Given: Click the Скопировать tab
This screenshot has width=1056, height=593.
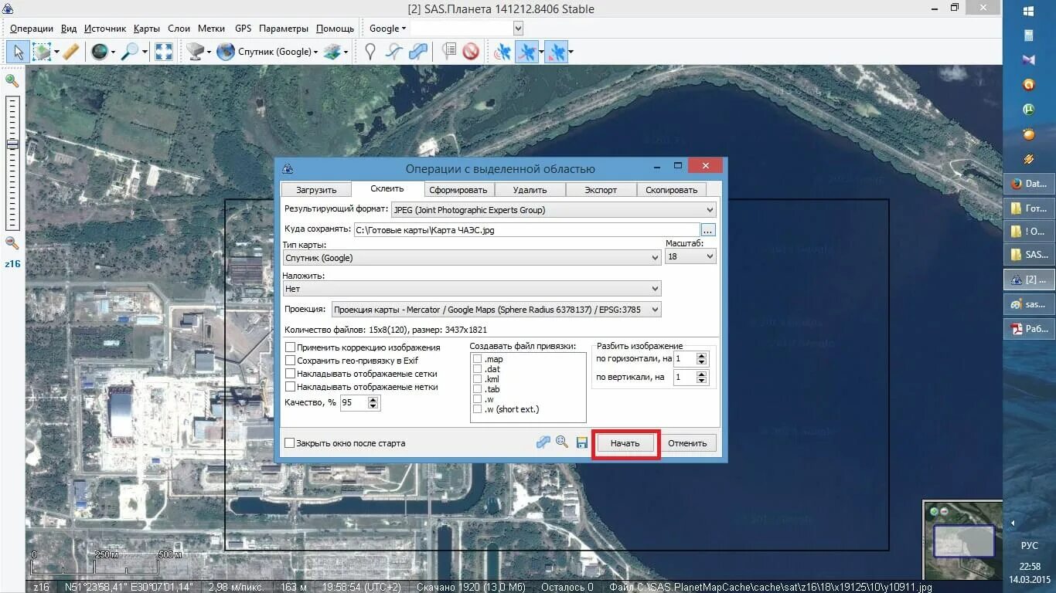Looking at the screenshot, I should pyautogui.click(x=672, y=190).
